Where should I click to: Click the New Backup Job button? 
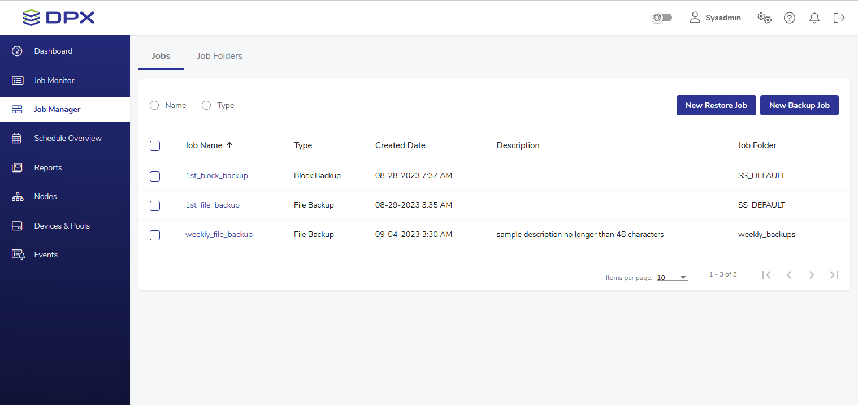[x=799, y=105]
